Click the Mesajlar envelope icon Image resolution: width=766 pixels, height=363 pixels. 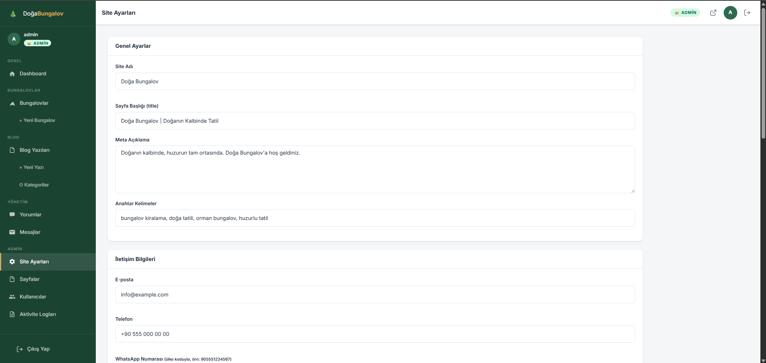tap(12, 232)
